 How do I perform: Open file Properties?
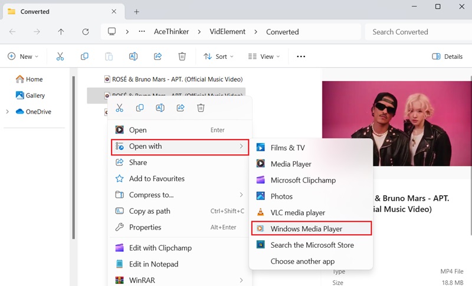(180, 227)
